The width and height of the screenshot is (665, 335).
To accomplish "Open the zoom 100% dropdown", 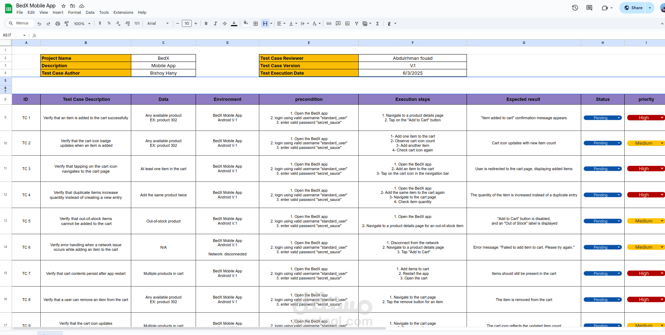I will (82, 24).
